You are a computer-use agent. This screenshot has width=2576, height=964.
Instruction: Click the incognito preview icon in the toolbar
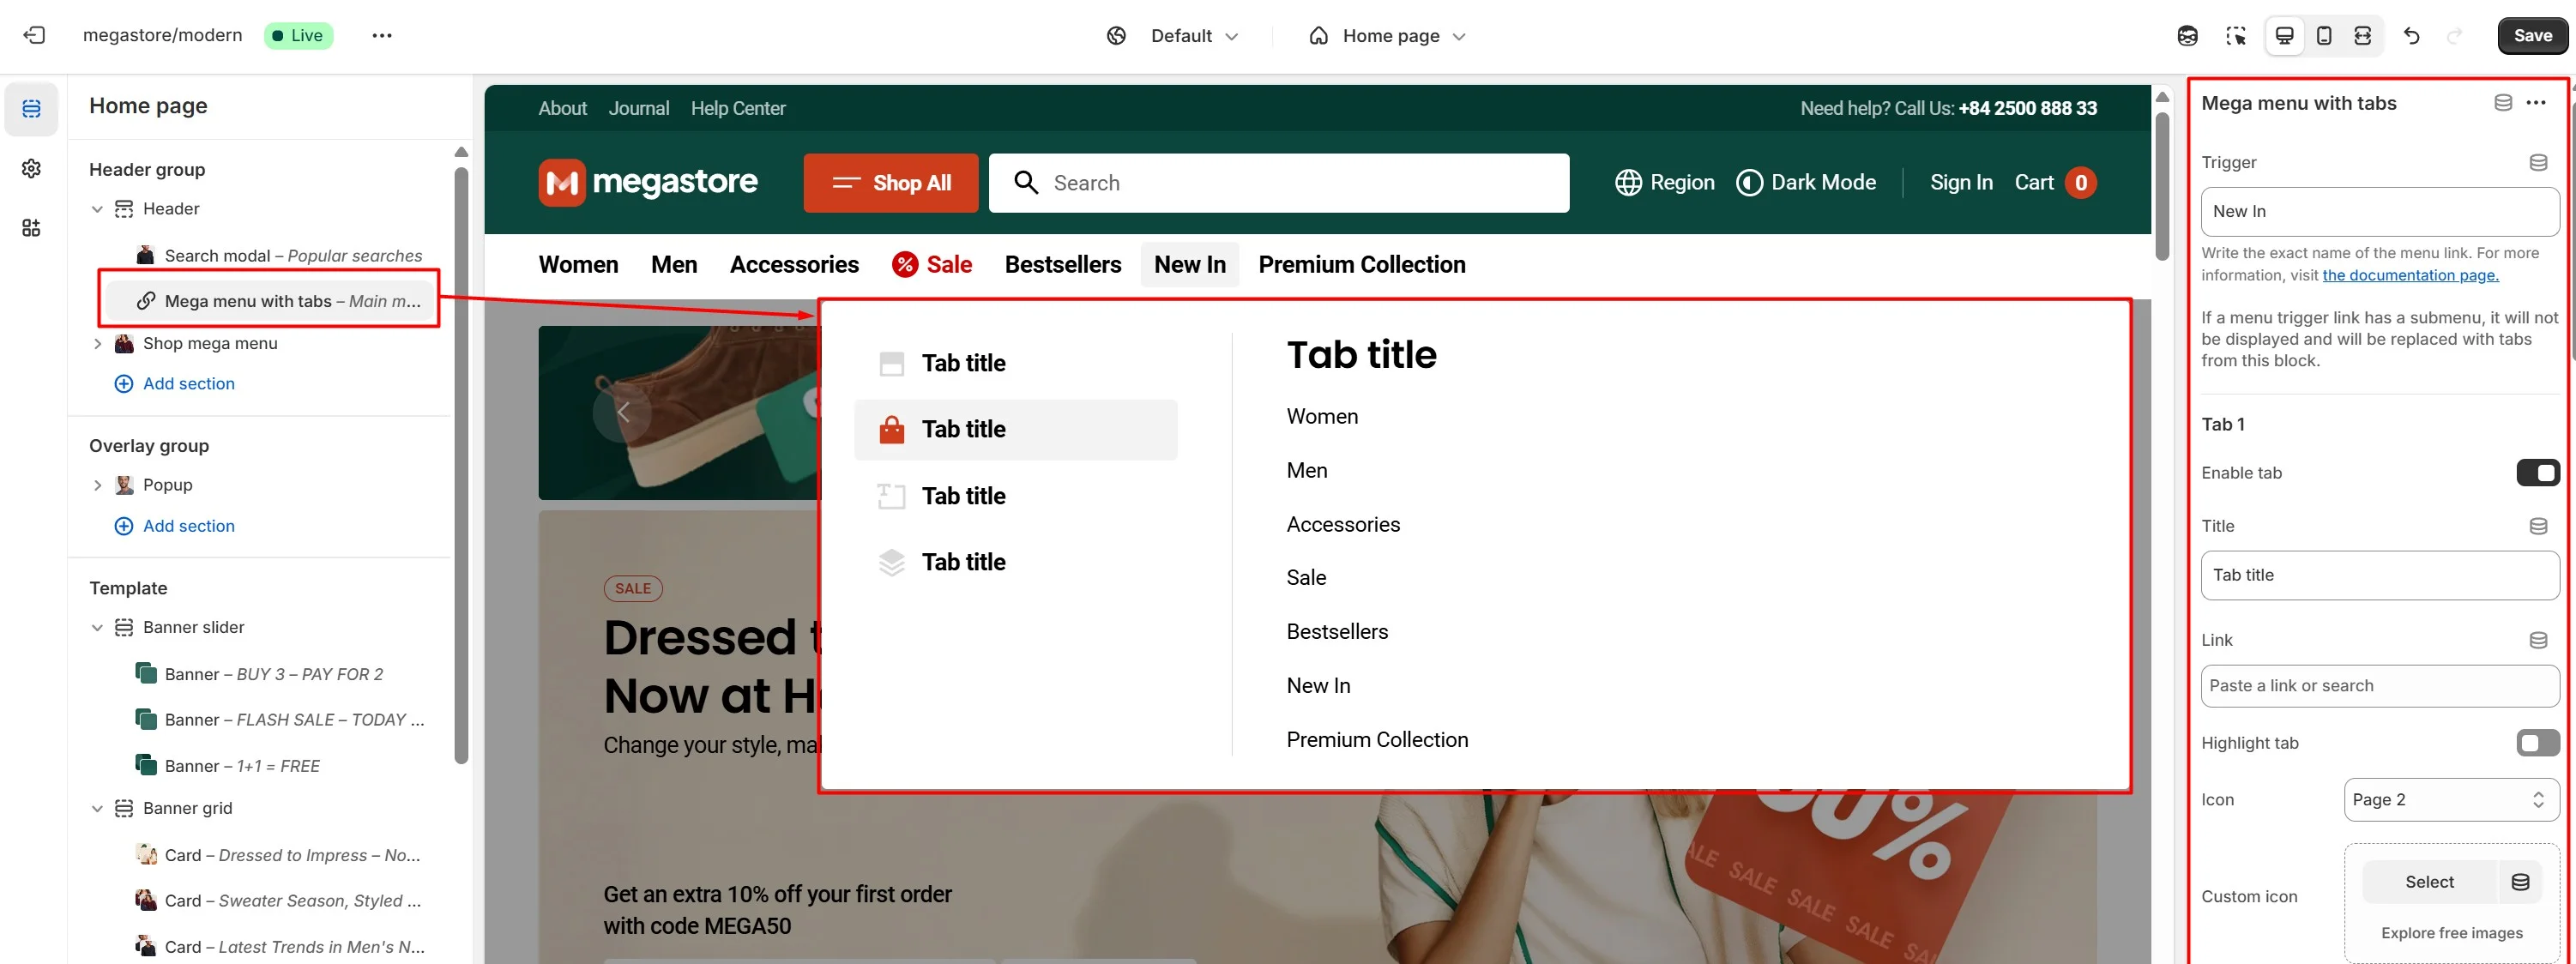[x=2188, y=35]
